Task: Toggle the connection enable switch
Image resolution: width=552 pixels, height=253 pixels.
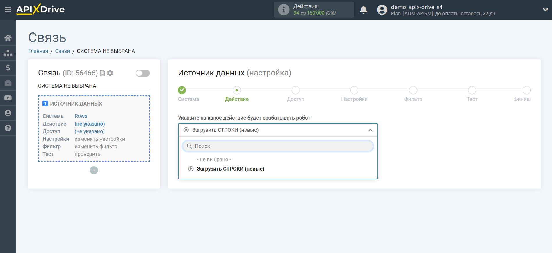Action: coord(143,73)
